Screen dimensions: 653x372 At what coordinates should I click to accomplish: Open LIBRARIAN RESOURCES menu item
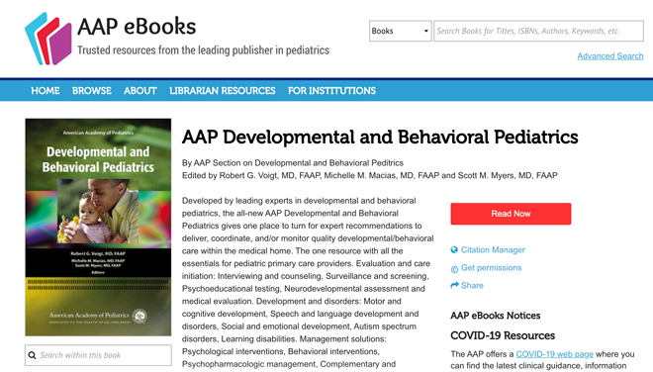[x=223, y=90]
